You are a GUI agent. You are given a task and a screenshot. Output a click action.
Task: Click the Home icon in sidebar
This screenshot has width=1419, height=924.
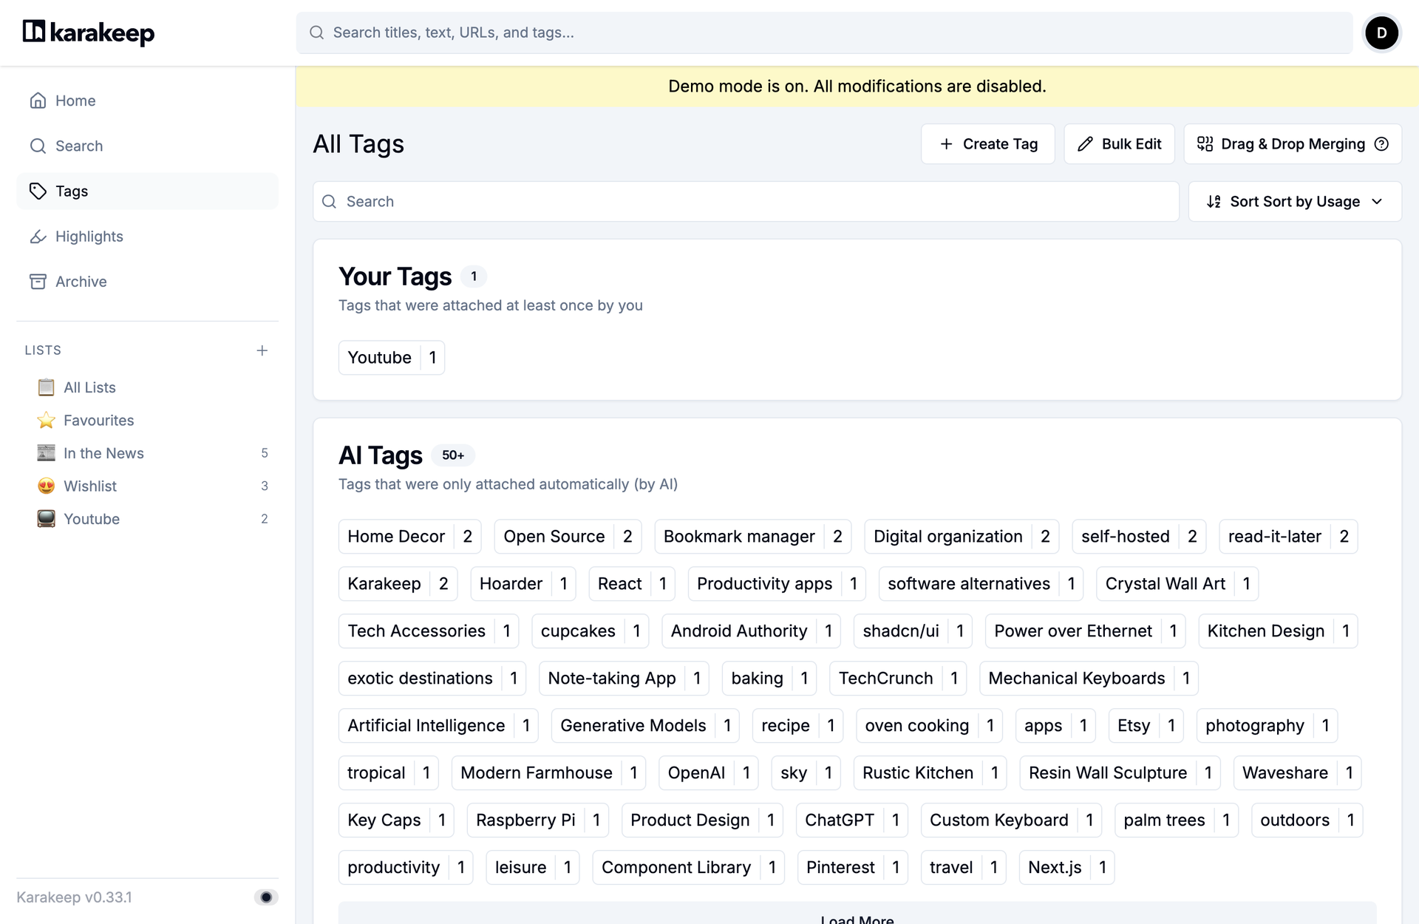(x=38, y=101)
